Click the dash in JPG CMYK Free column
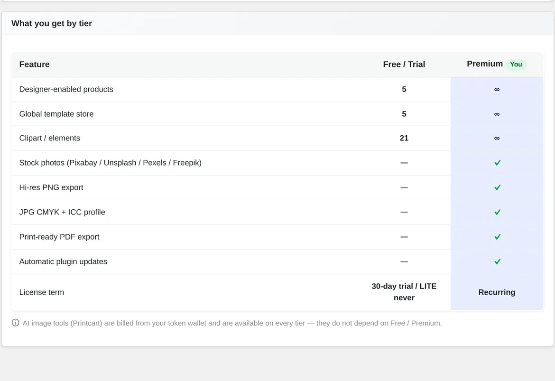555x381 pixels. (404, 213)
